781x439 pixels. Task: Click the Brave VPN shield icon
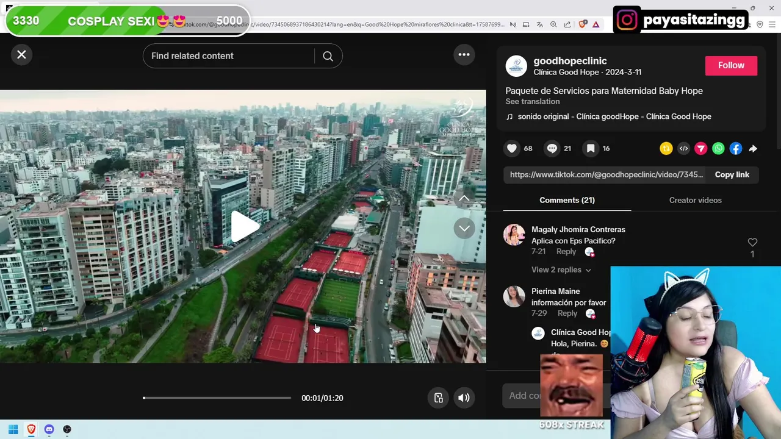pyautogui.click(x=760, y=24)
